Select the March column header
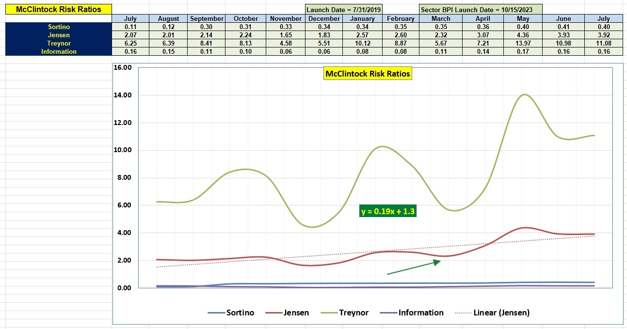This screenshot has height=329, width=627. [441, 18]
